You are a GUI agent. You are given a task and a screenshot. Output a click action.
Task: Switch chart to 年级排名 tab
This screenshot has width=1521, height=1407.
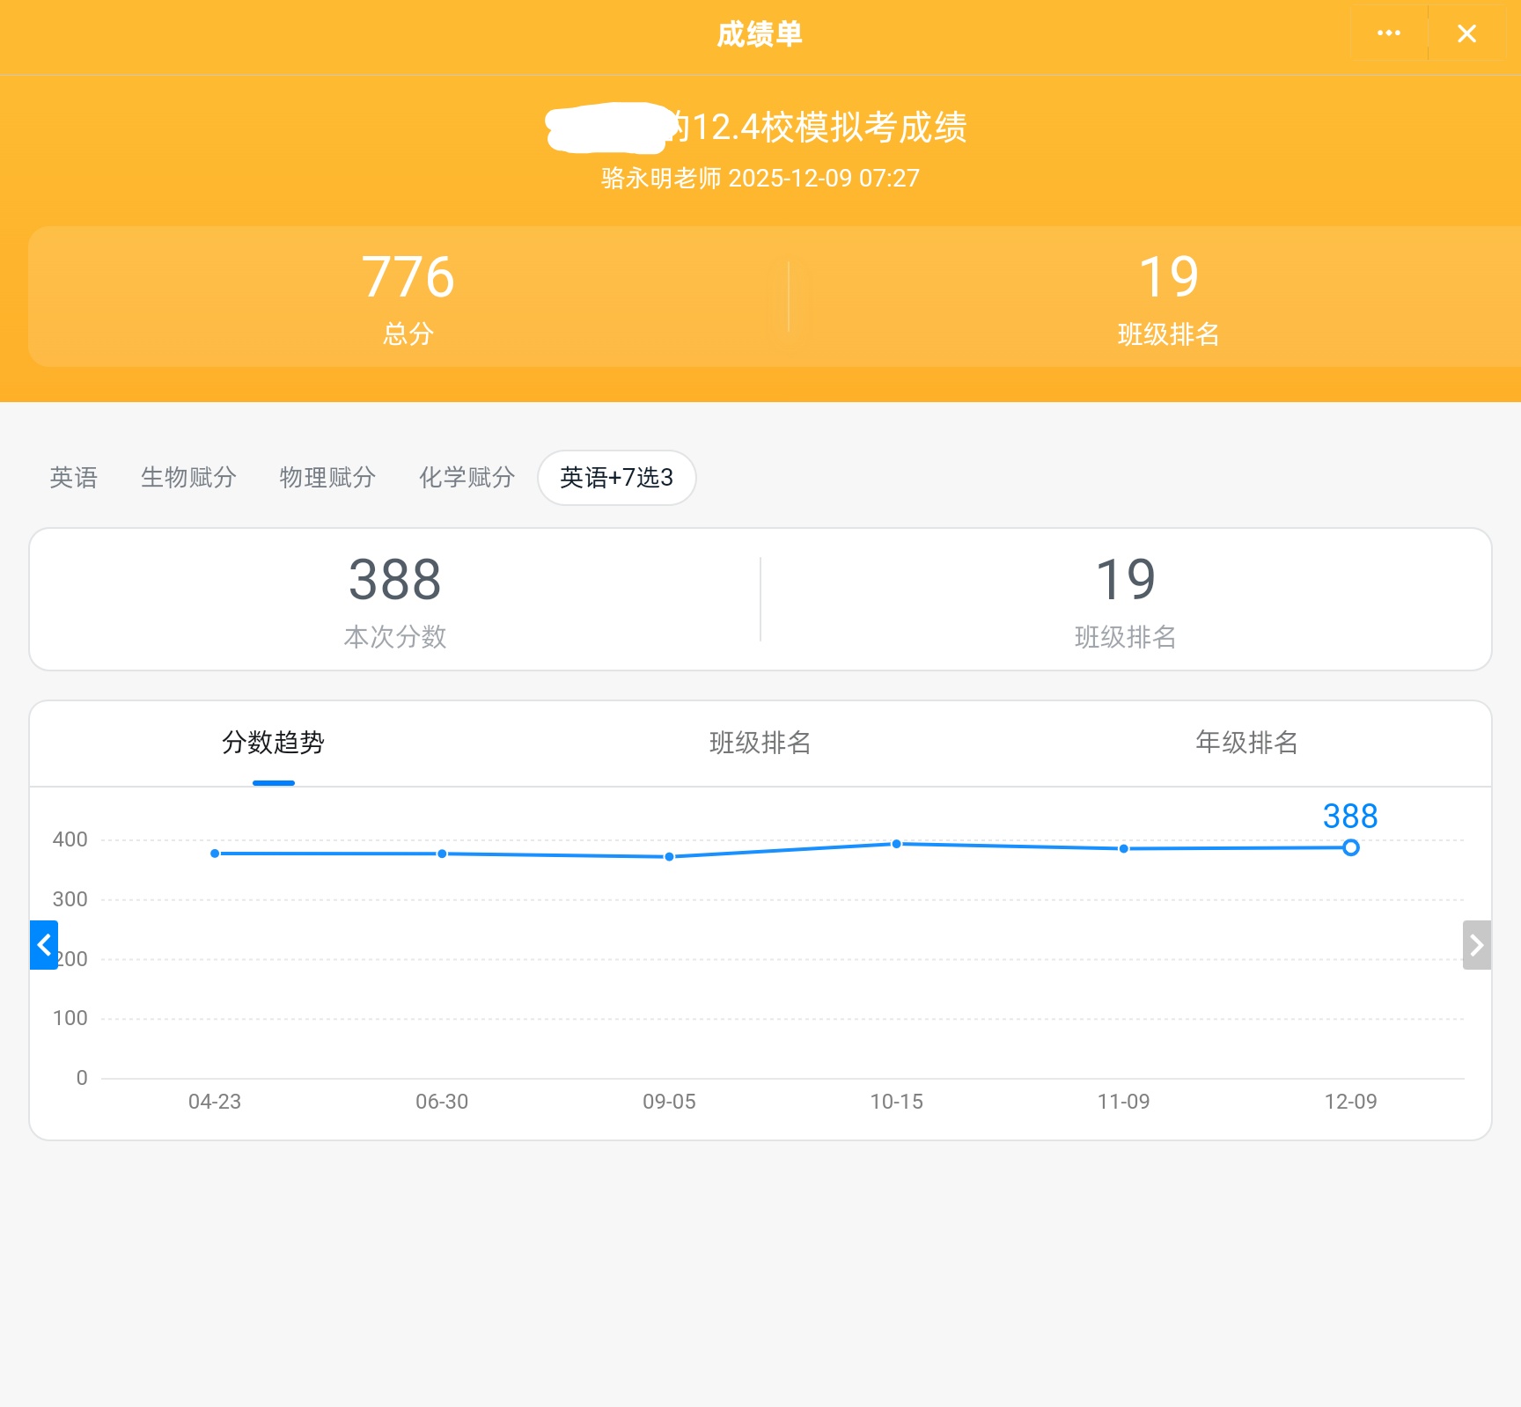(1246, 743)
